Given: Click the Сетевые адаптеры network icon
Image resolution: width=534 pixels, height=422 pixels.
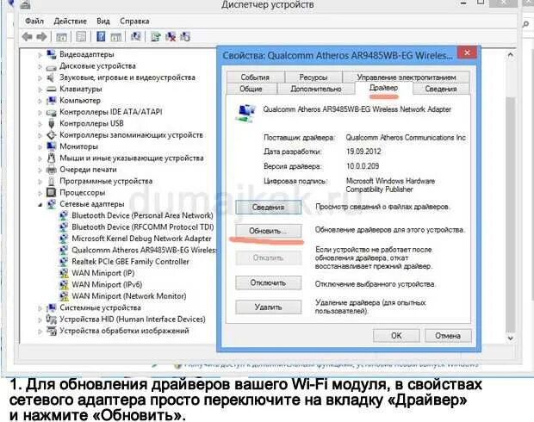Looking at the screenshot, I should point(51,204).
